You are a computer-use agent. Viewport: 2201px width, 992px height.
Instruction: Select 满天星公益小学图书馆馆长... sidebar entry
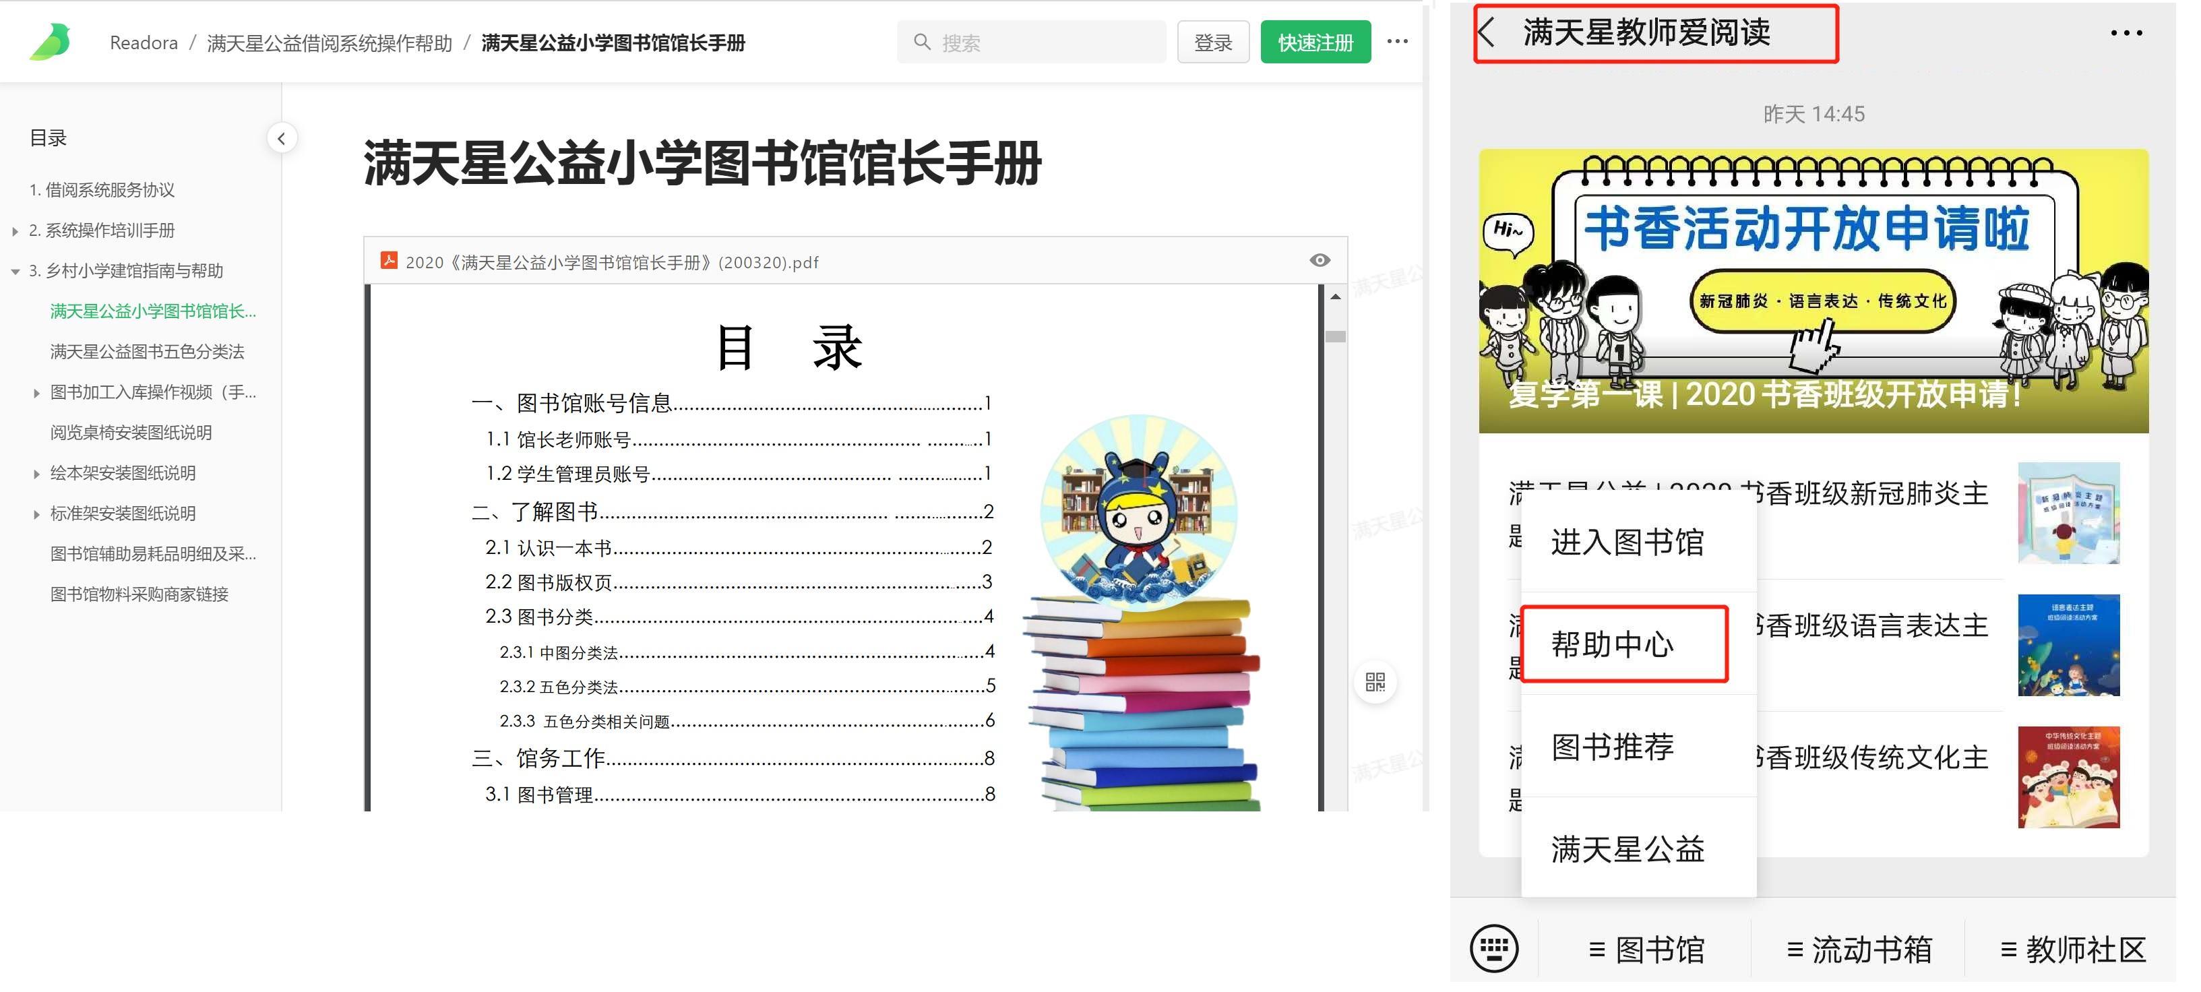tap(153, 311)
